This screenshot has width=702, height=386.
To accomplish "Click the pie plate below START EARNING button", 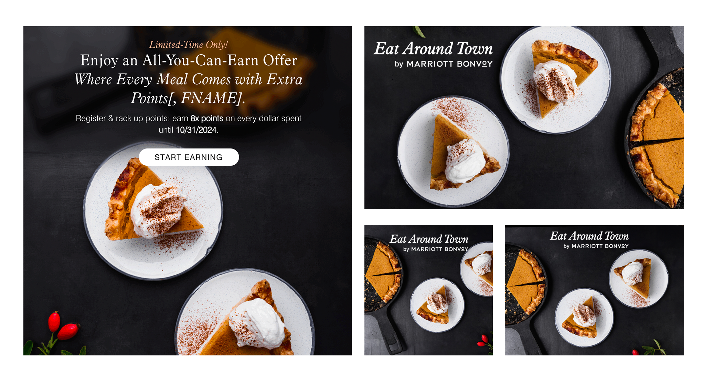I will tap(153, 210).
